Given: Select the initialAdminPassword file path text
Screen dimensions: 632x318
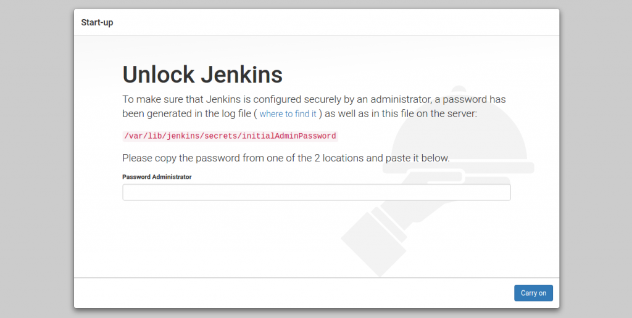Looking at the screenshot, I should 230,136.
